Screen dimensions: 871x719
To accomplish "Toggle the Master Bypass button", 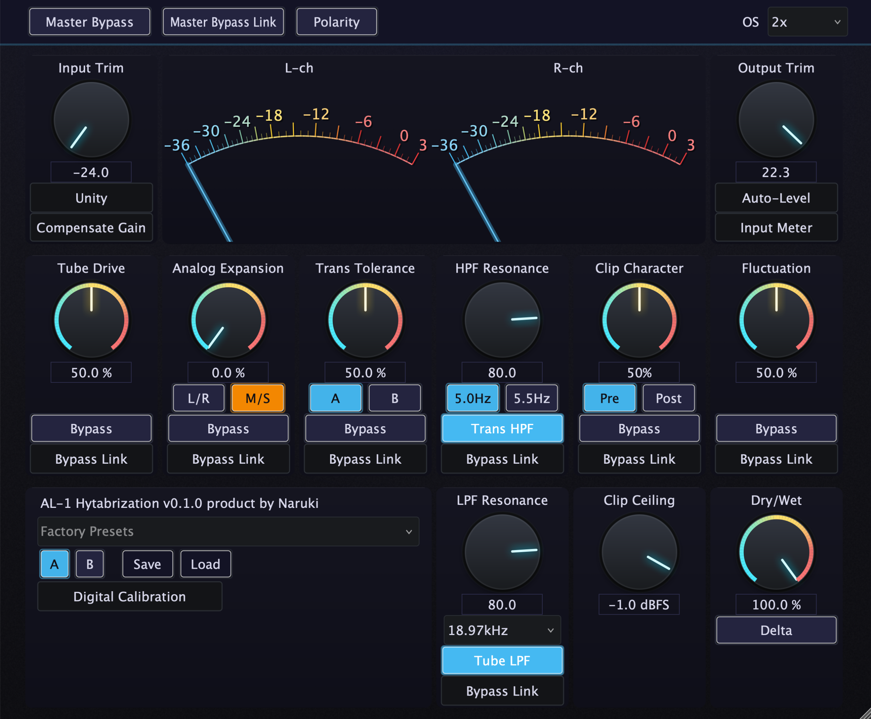I will (x=89, y=22).
